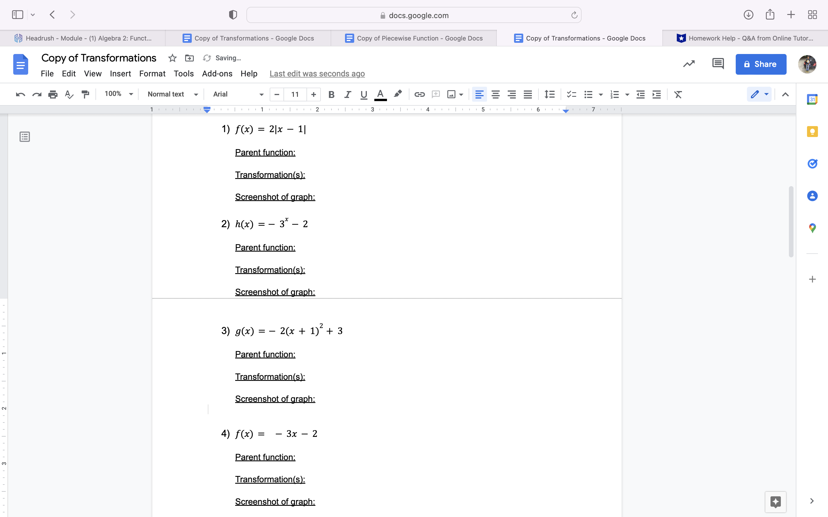Image resolution: width=828 pixels, height=517 pixels.
Task: Open the Format menu
Action: click(x=152, y=73)
